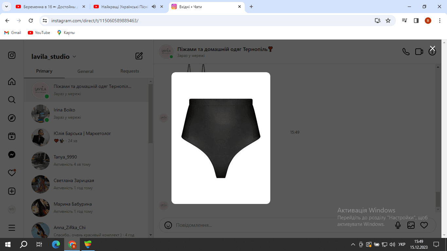Open the Chrome profile B button
This screenshot has height=251, width=447.
[428, 21]
